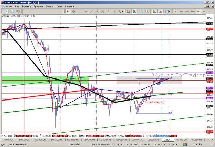Select the Brent text label on chart
Screen dimensions: 215x147
tap(154, 102)
